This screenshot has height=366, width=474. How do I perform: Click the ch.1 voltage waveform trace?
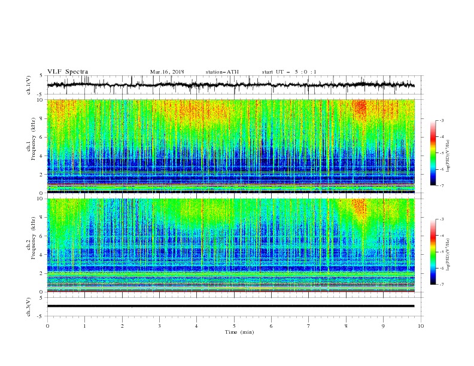(x=230, y=85)
